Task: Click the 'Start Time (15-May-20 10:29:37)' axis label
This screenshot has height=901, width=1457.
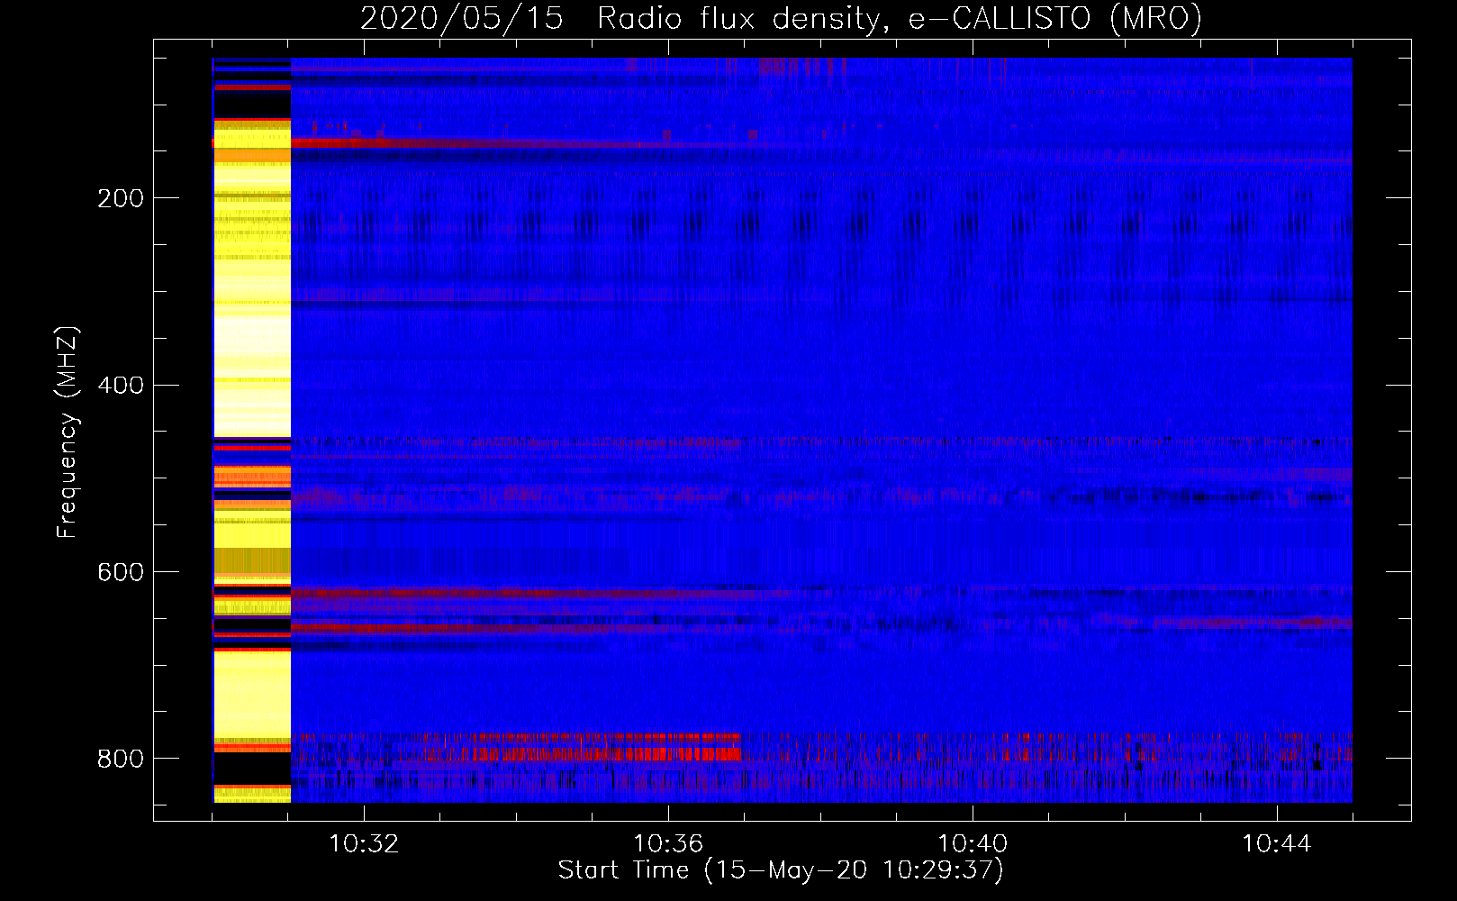Action: [781, 870]
